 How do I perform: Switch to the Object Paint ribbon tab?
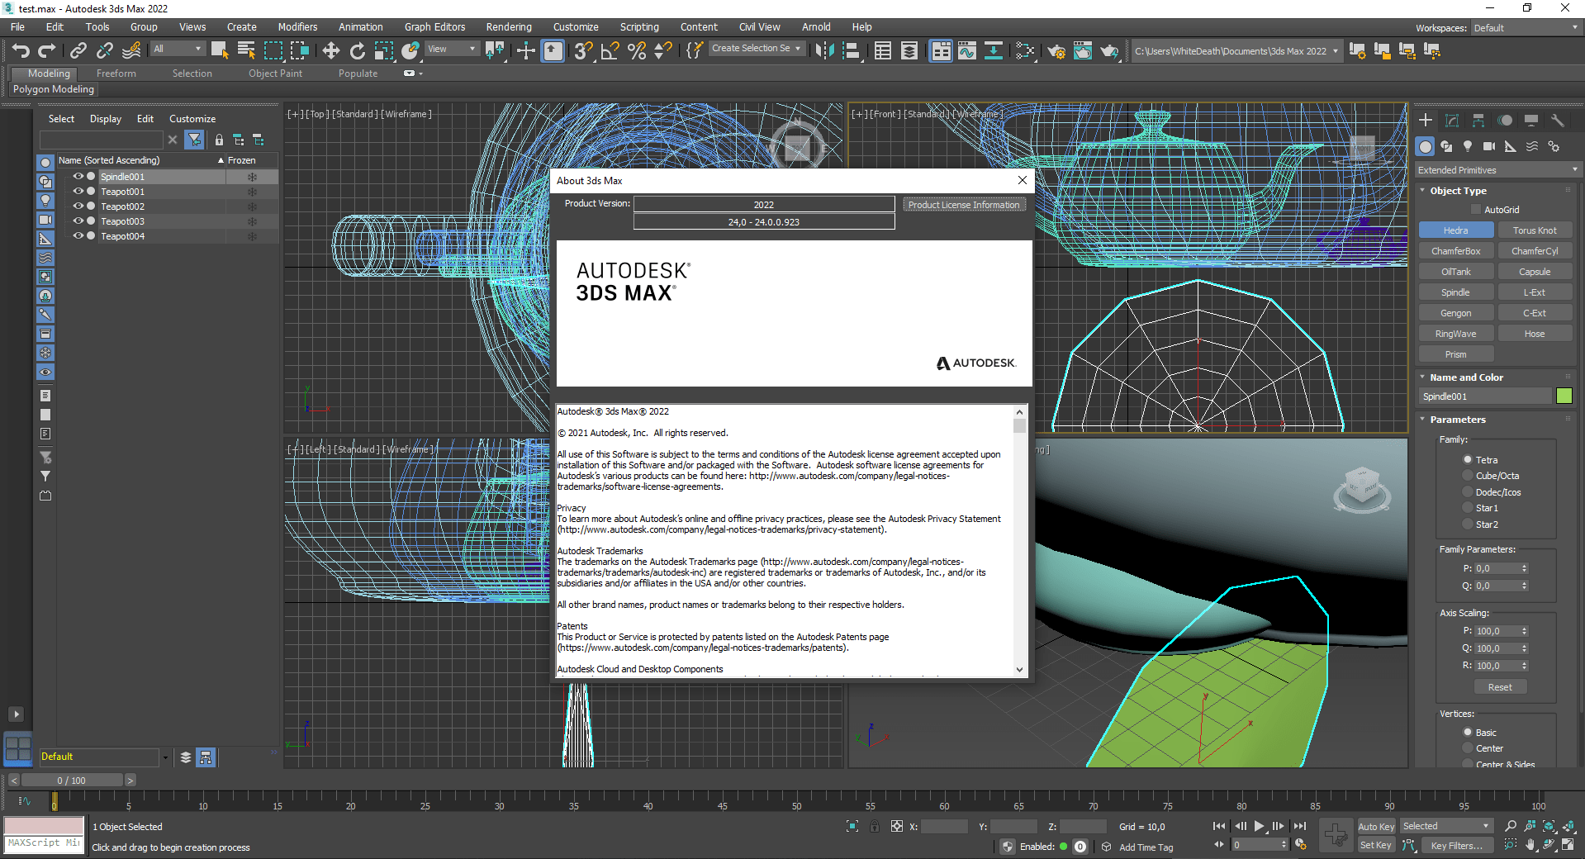coord(275,74)
